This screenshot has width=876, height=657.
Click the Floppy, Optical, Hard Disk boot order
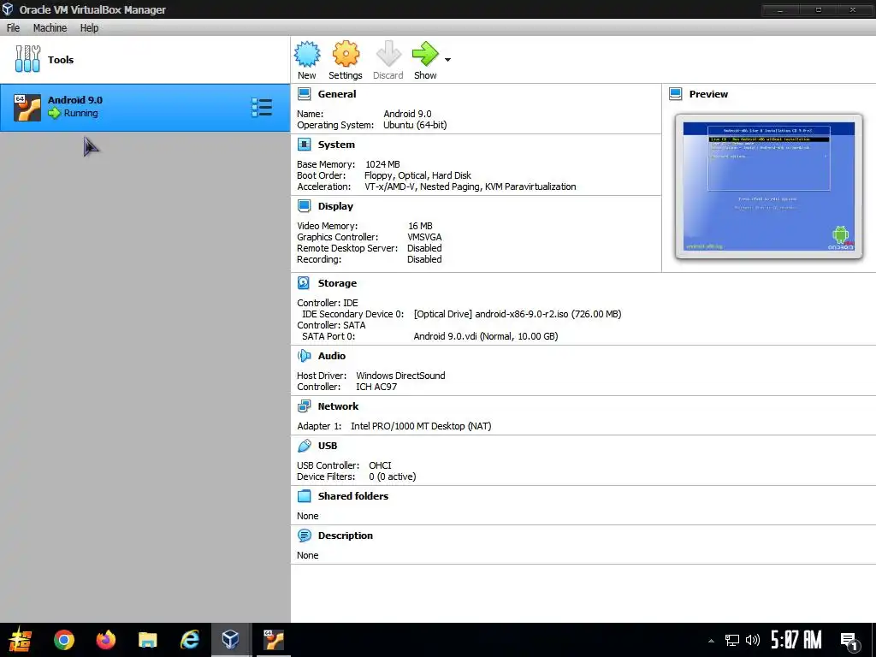(417, 175)
